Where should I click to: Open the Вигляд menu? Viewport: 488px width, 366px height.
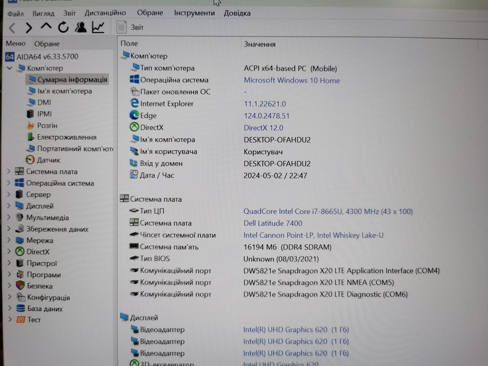[43, 13]
